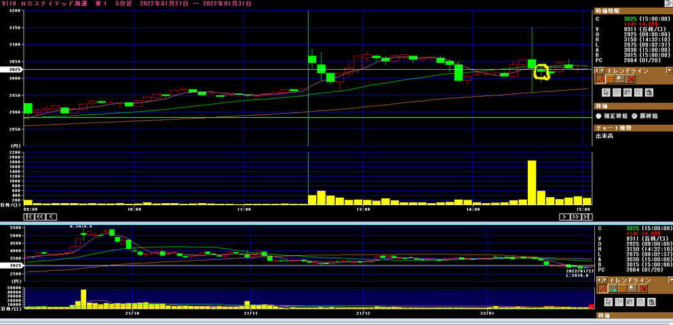
Task: Click delete-all trash icon in upper panel
Action: coord(649,92)
